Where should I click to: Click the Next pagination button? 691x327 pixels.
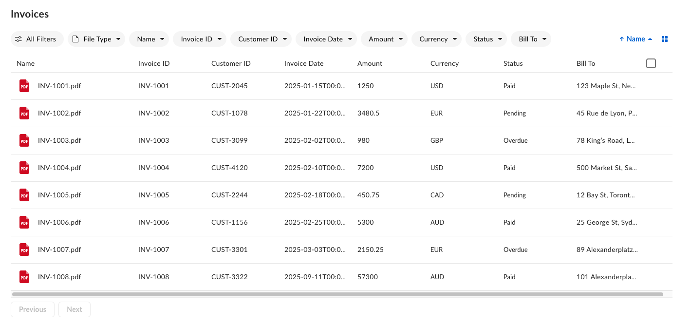[x=74, y=309]
